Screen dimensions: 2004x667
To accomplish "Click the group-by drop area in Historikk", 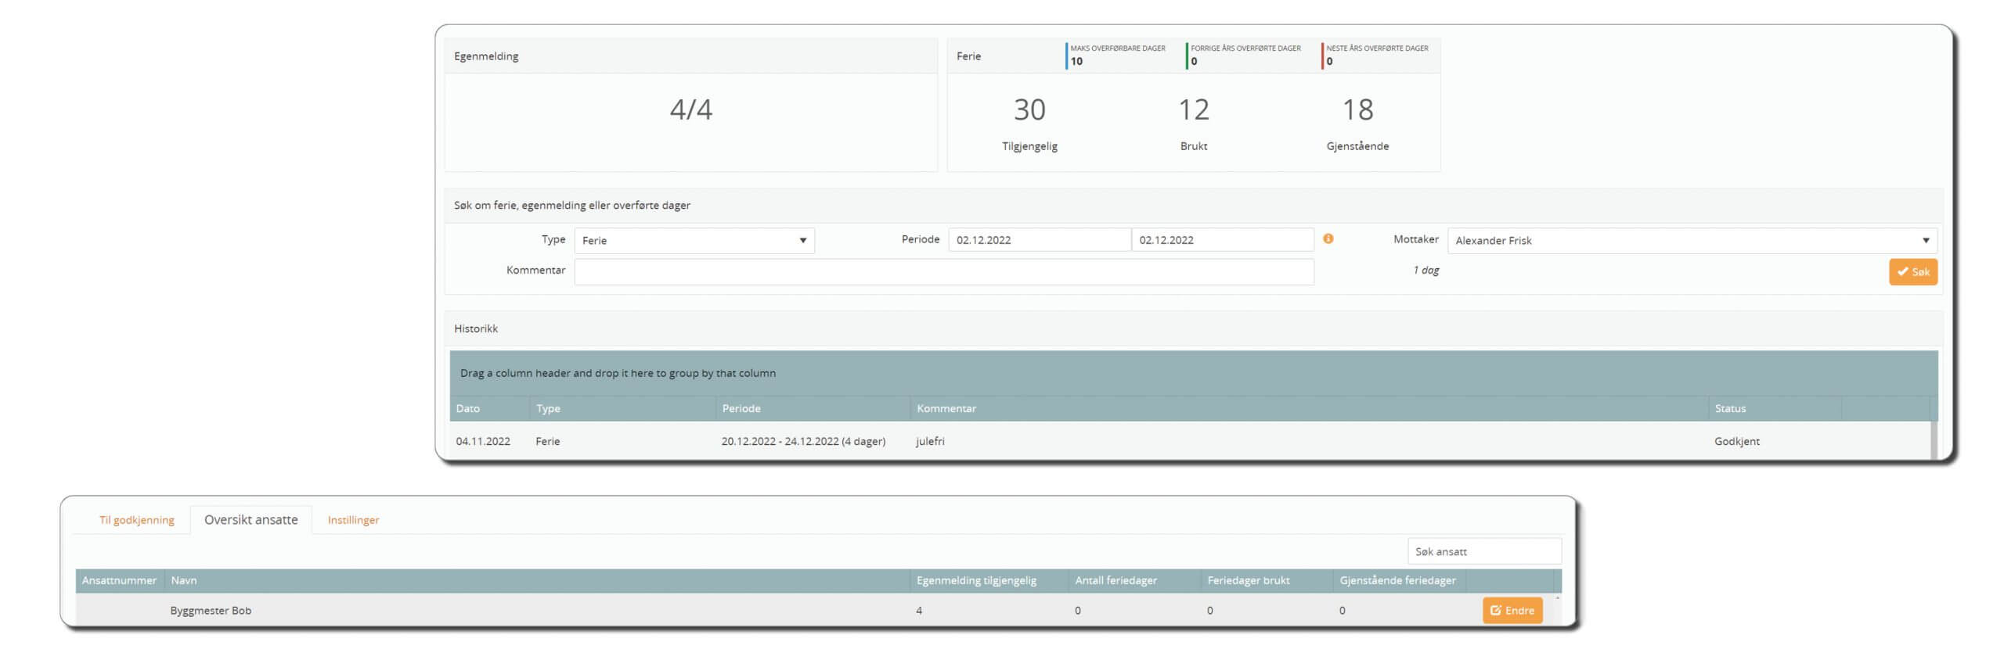I will (1194, 374).
